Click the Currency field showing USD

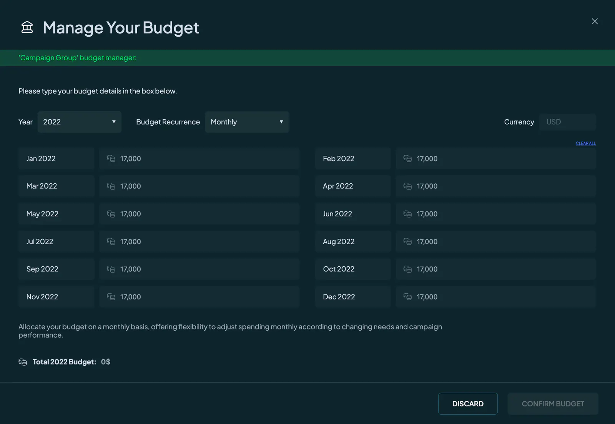coord(567,122)
